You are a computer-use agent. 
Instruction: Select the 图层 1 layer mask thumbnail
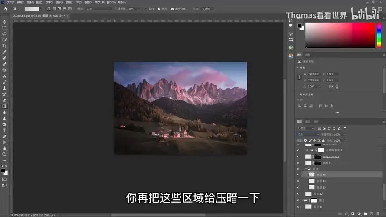318,163
